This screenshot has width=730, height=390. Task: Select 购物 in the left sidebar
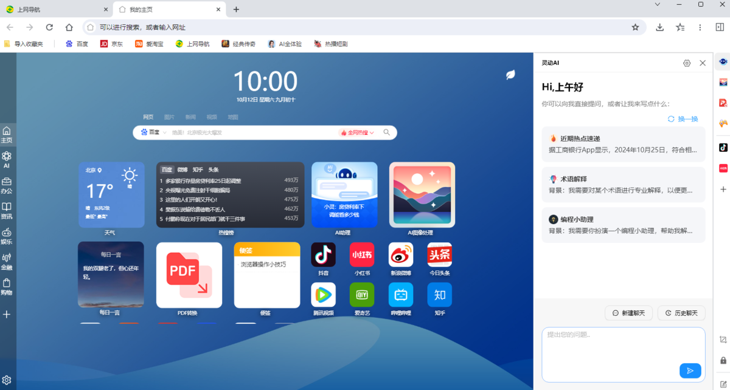(x=7, y=287)
